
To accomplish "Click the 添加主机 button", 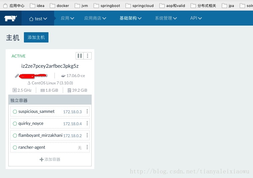I will pyautogui.click(x=36, y=38).
